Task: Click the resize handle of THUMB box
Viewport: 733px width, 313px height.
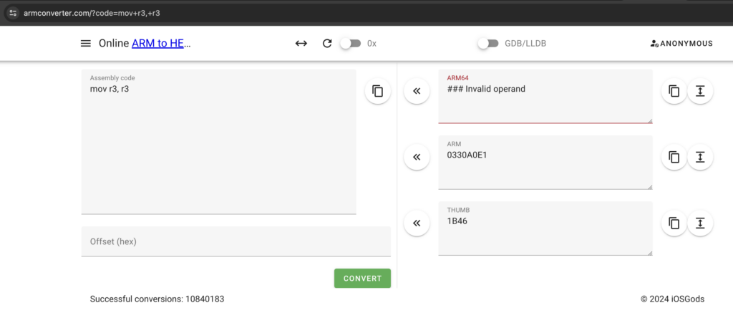Action: click(x=649, y=252)
